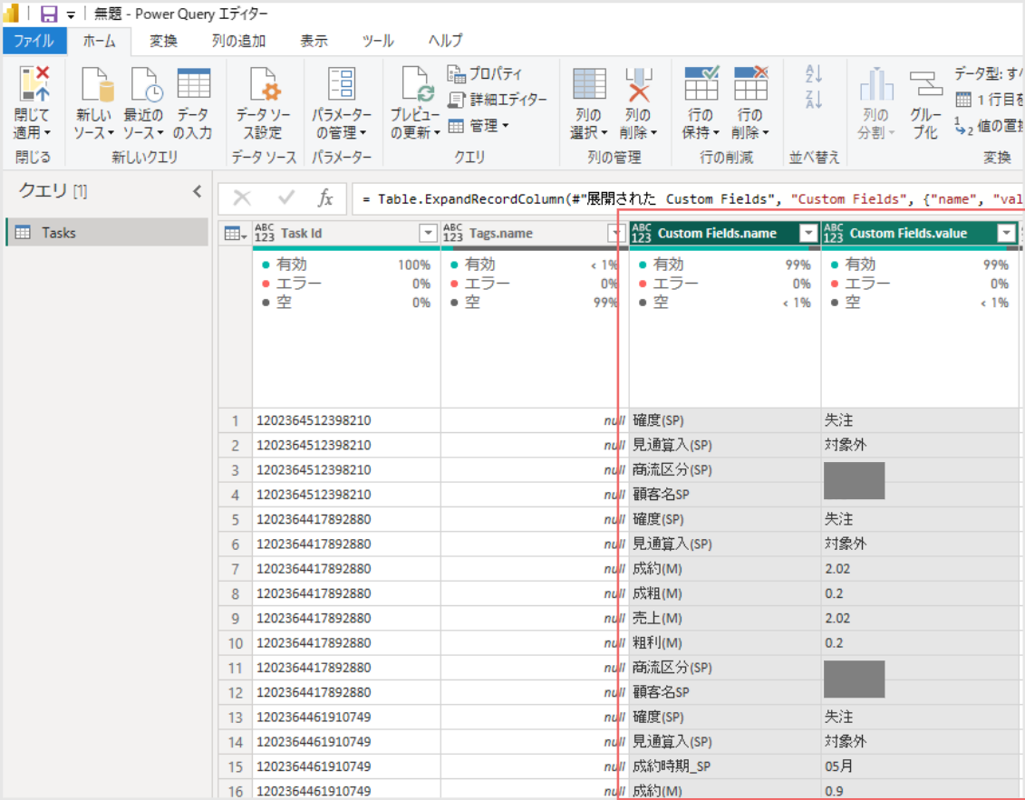
Task: Click value 05月 in row 15
Action: point(921,766)
